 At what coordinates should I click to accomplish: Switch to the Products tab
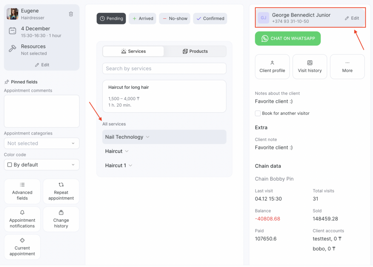coord(195,51)
